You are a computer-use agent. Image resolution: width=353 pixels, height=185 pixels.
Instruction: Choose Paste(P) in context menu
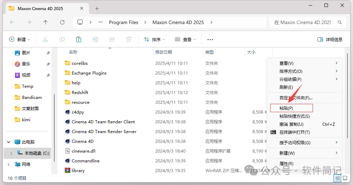305,108
